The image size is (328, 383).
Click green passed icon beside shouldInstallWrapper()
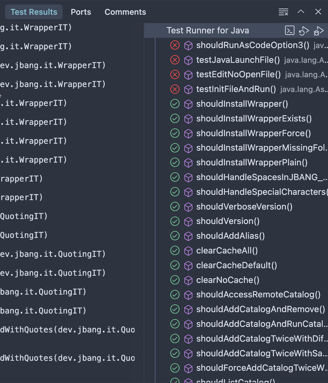(x=175, y=104)
